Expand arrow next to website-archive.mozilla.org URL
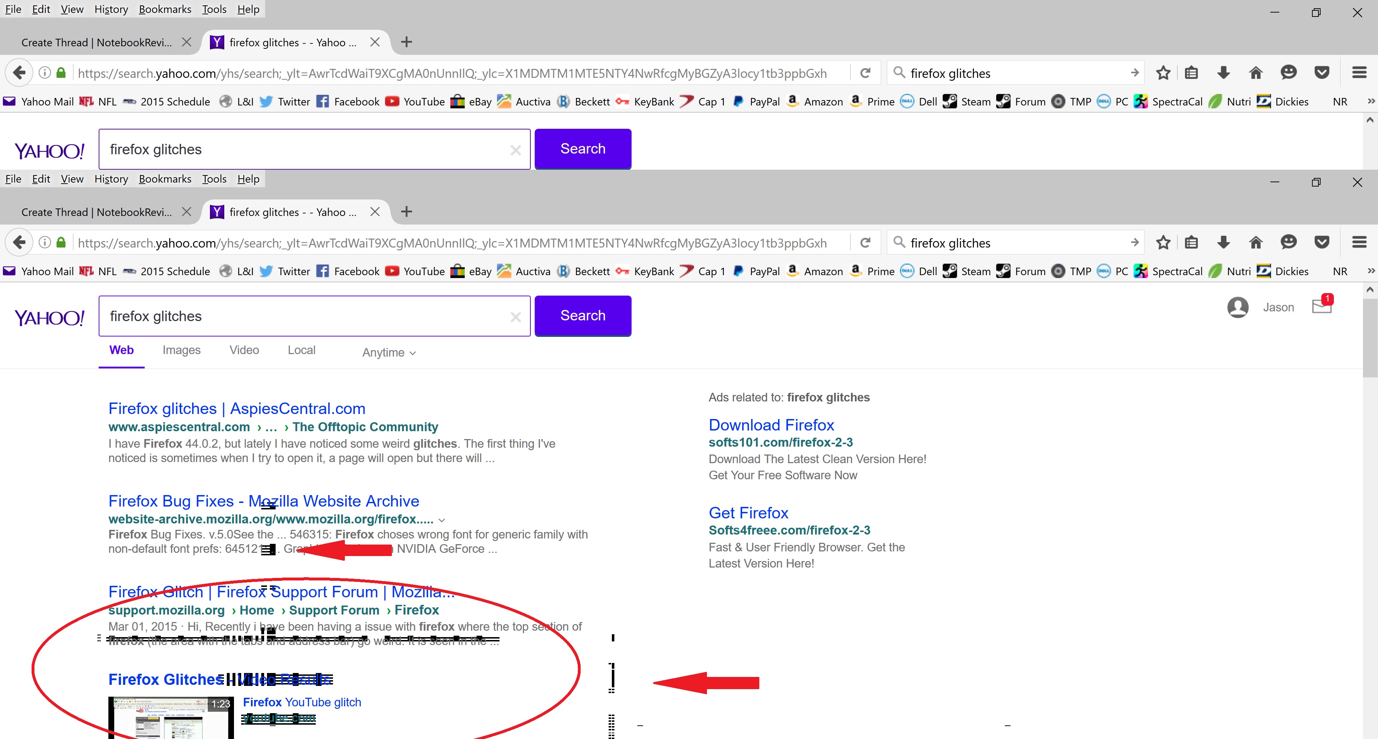 click(x=441, y=520)
